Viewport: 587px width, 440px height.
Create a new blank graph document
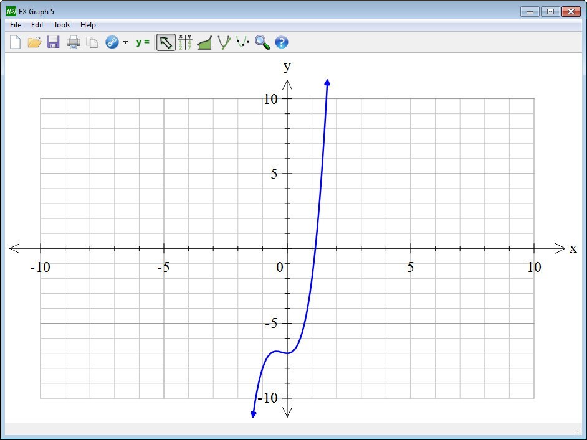[15, 42]
